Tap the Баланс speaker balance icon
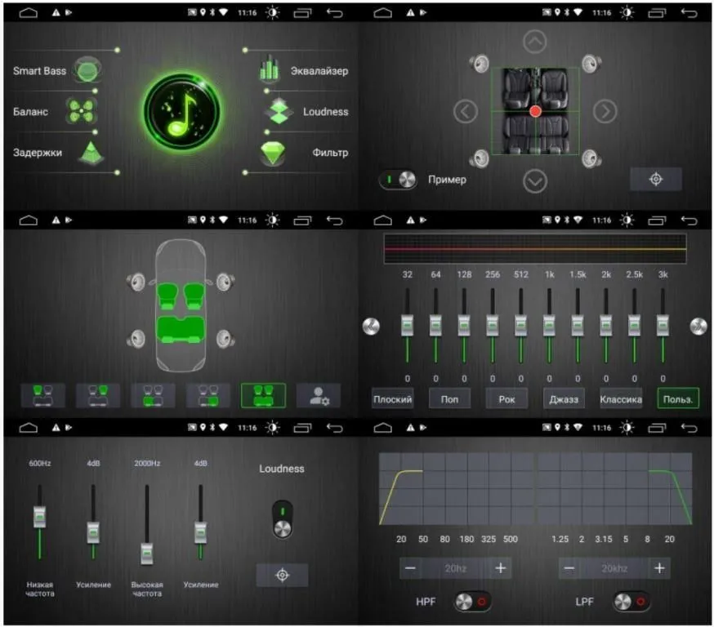The image size is (714, 627). pos(82,111)
